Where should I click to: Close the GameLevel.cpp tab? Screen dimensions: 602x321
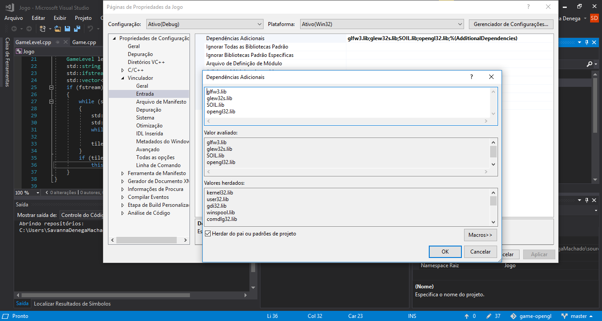[66, 42]
